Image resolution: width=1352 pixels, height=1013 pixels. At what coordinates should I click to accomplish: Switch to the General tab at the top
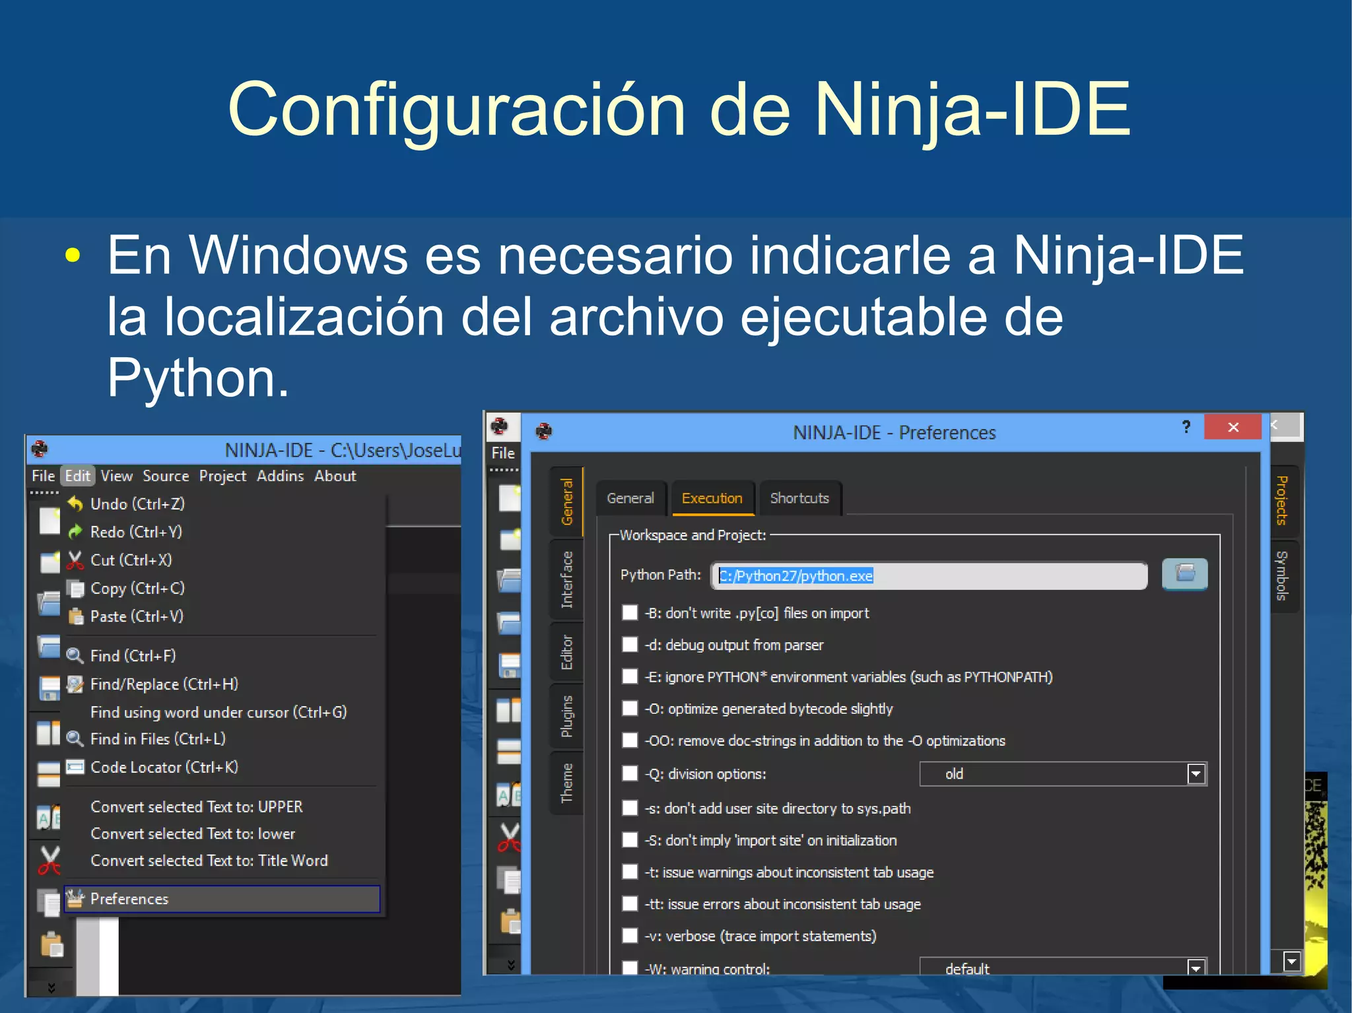(630, 498)
